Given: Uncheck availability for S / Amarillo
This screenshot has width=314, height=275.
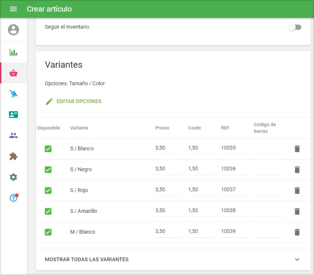Looking at the screenshot, I should click(x=48, y=211).
